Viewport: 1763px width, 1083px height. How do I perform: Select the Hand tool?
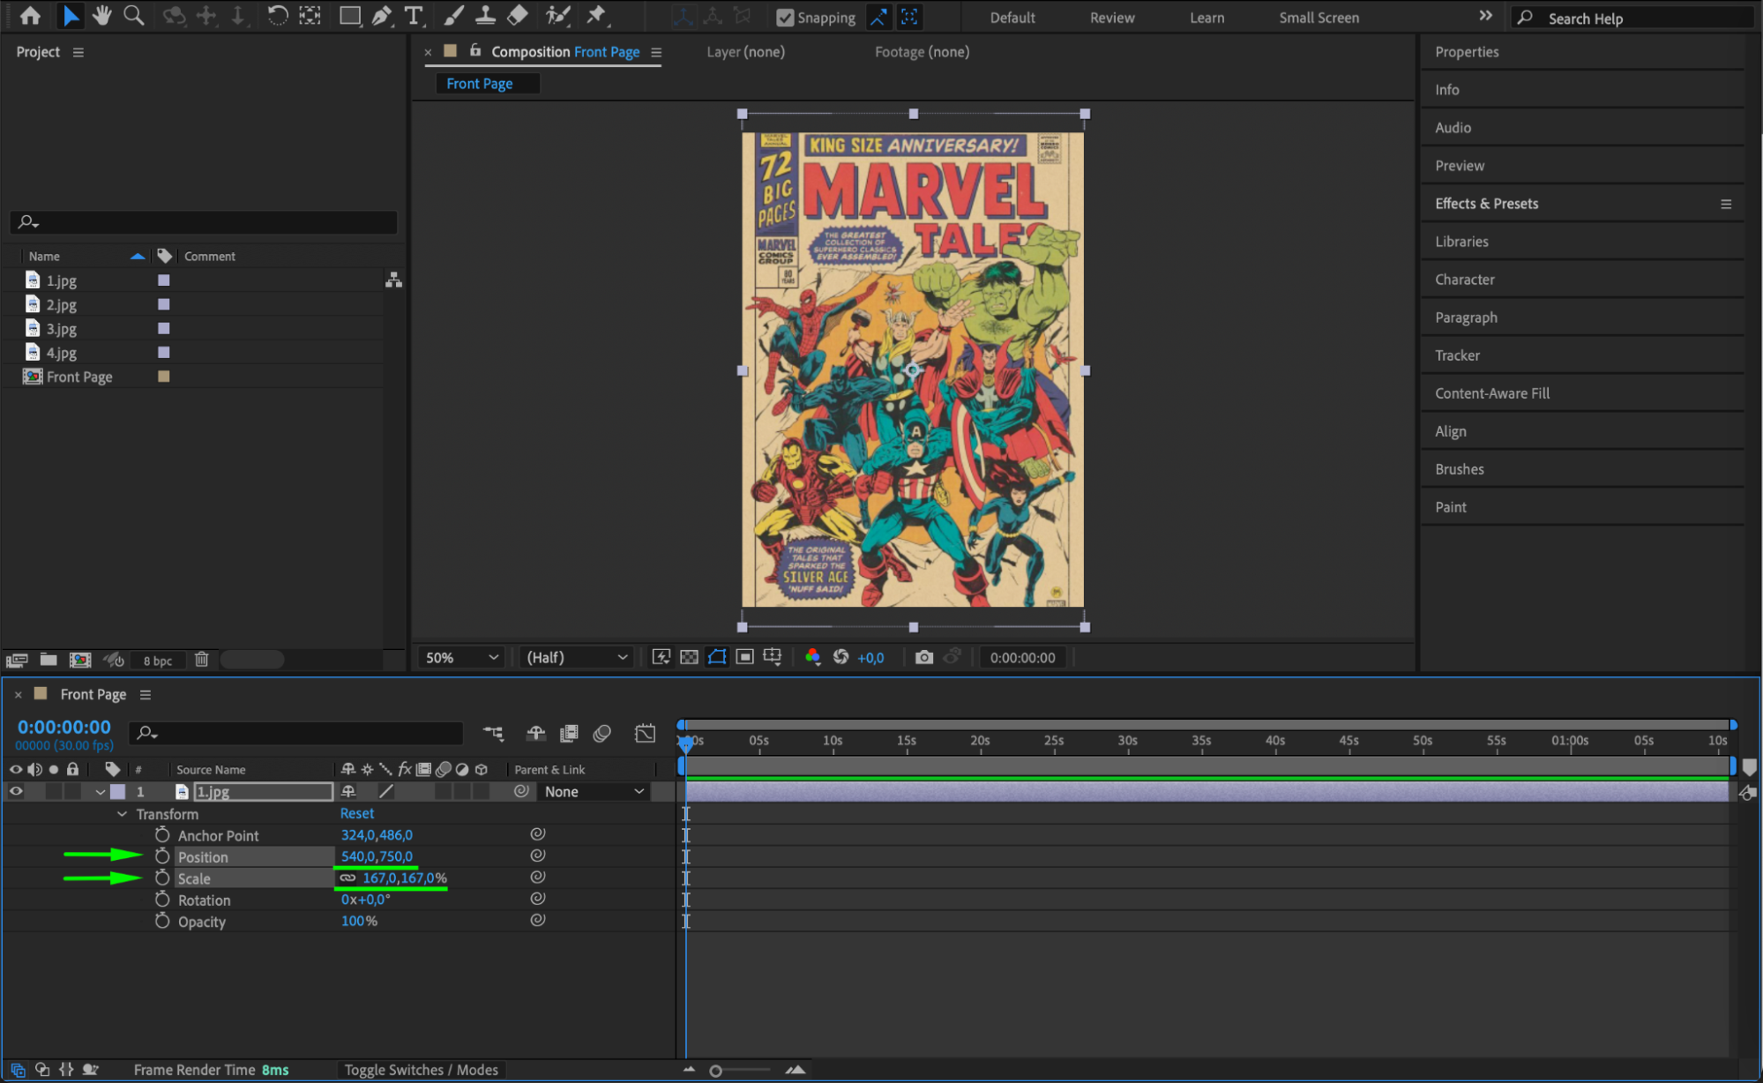101,15
